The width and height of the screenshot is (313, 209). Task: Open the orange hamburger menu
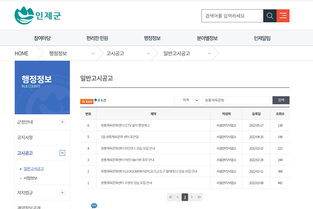click(283, 16)
